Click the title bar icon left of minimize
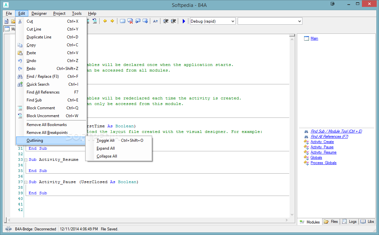 point(333,4)
